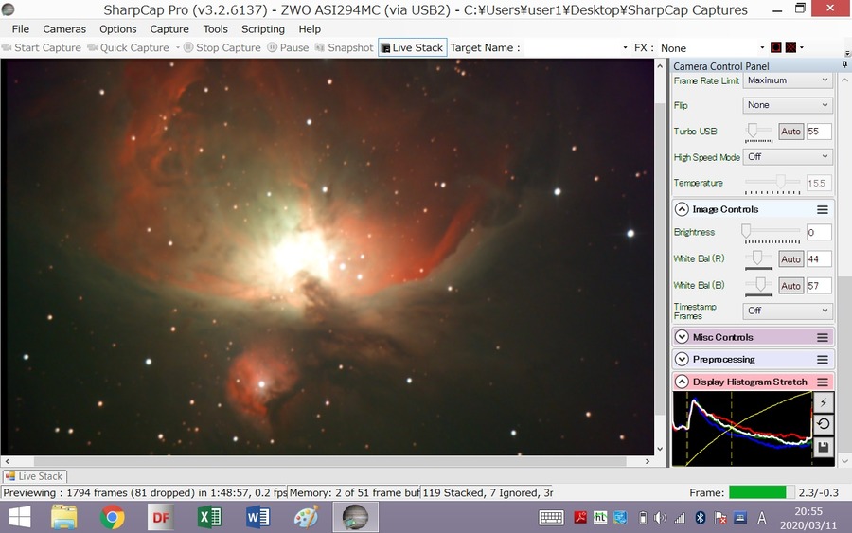Open the File menu

tap(21, 29)
